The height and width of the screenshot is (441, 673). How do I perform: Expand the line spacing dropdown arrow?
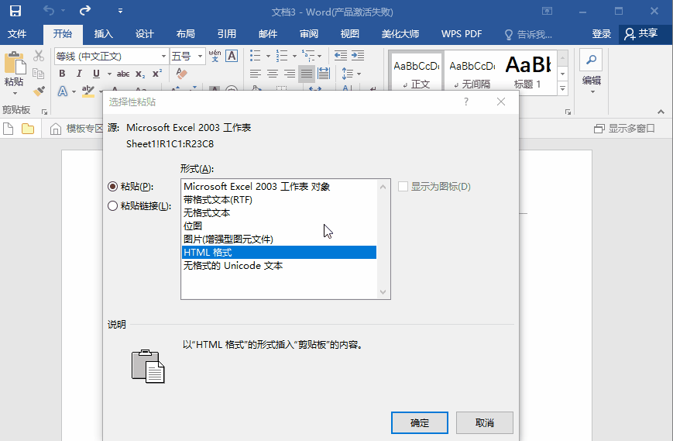click(359, 74)
